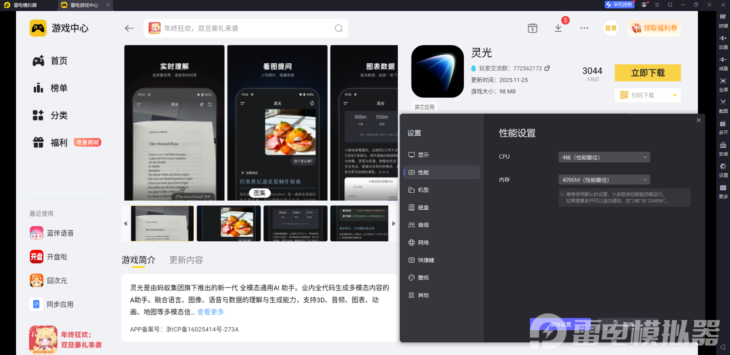Open 开盘啦 from recent apps
The height and width of the screenshot is (355, 730).
48,257
